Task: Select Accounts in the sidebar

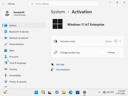Action: pos(24,57)
